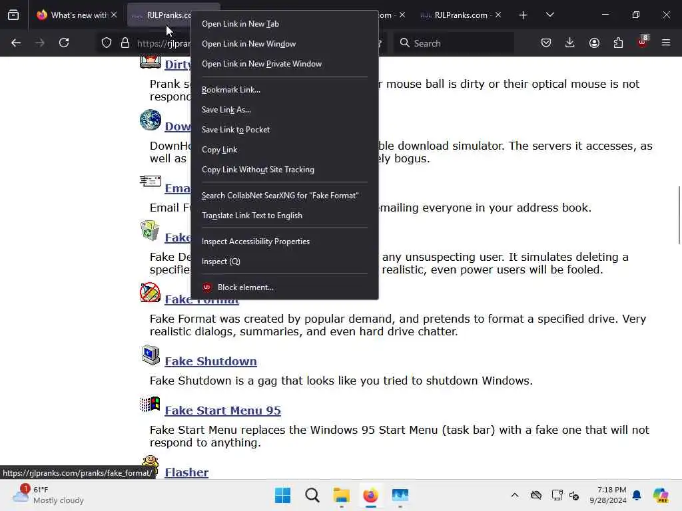
Task: Click the Fake Start Menu Windows flag icon
Action: point(150,404)
